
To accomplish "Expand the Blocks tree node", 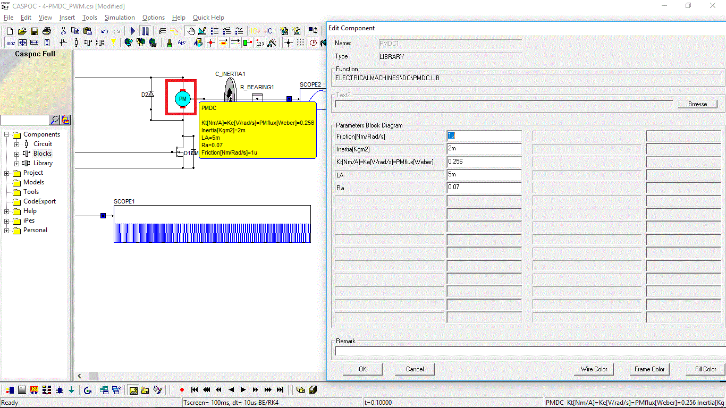I will (x=17, y=154).
